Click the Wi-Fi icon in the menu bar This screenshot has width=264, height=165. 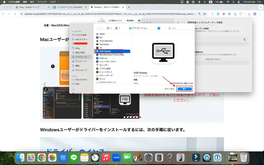[x=228, y=2]
